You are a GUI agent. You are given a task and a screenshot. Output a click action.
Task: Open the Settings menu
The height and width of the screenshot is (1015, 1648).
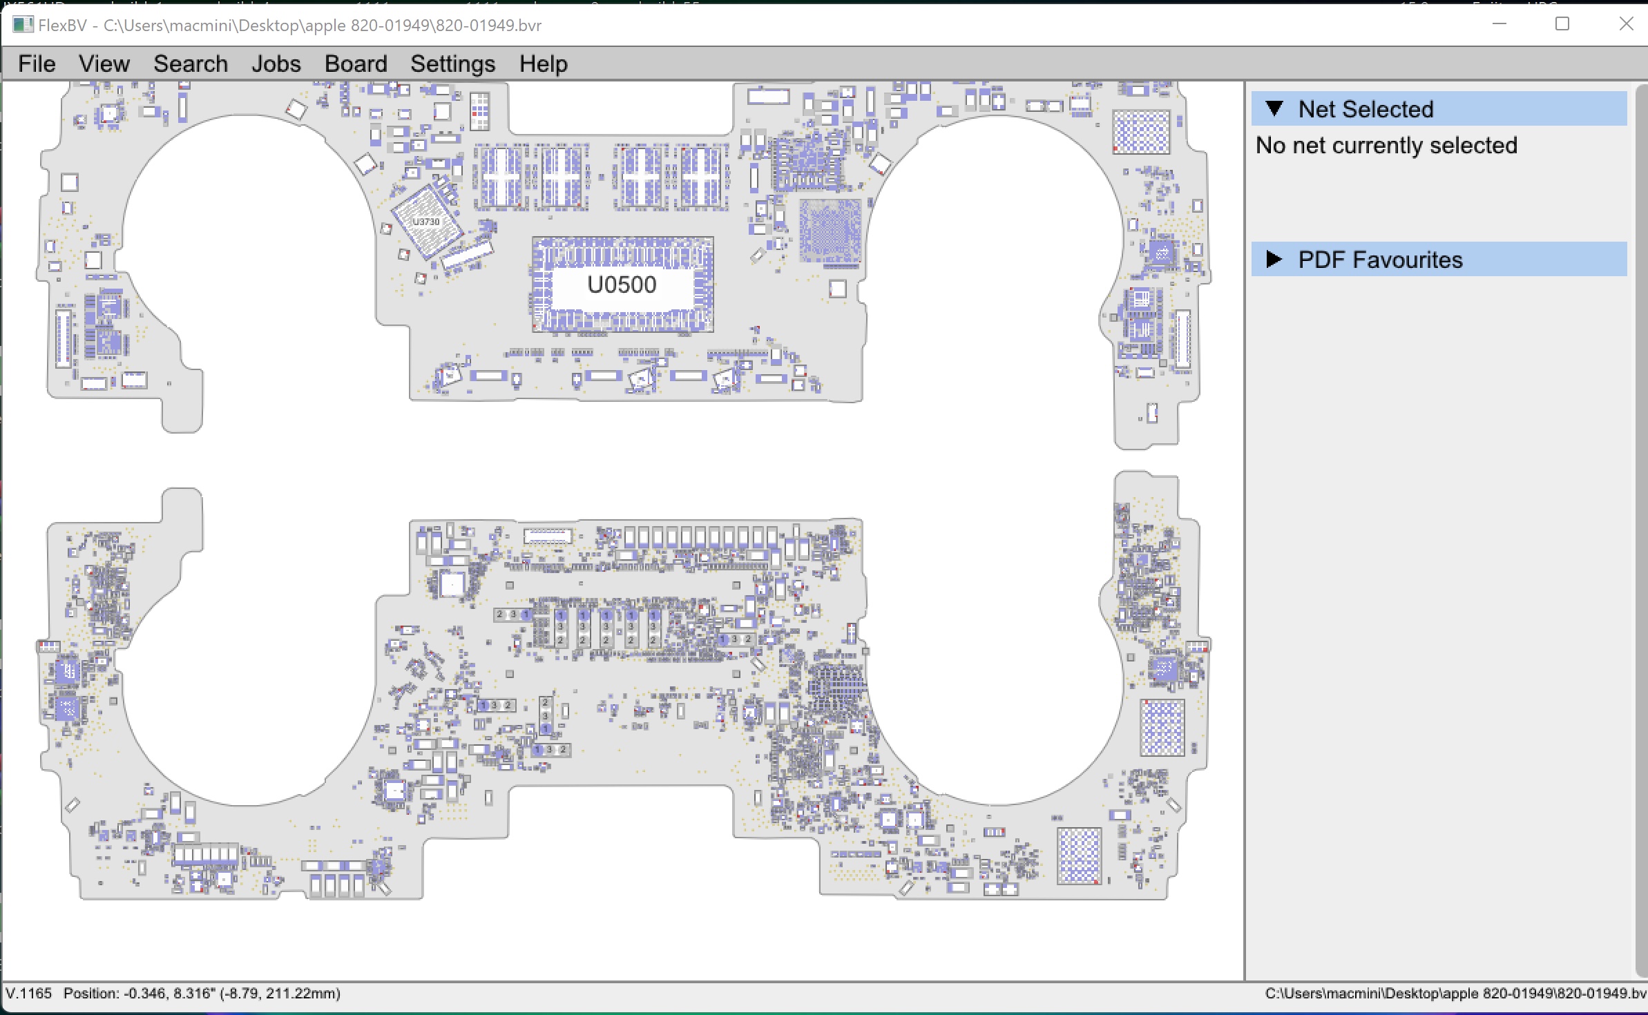(x=452, y=64)
